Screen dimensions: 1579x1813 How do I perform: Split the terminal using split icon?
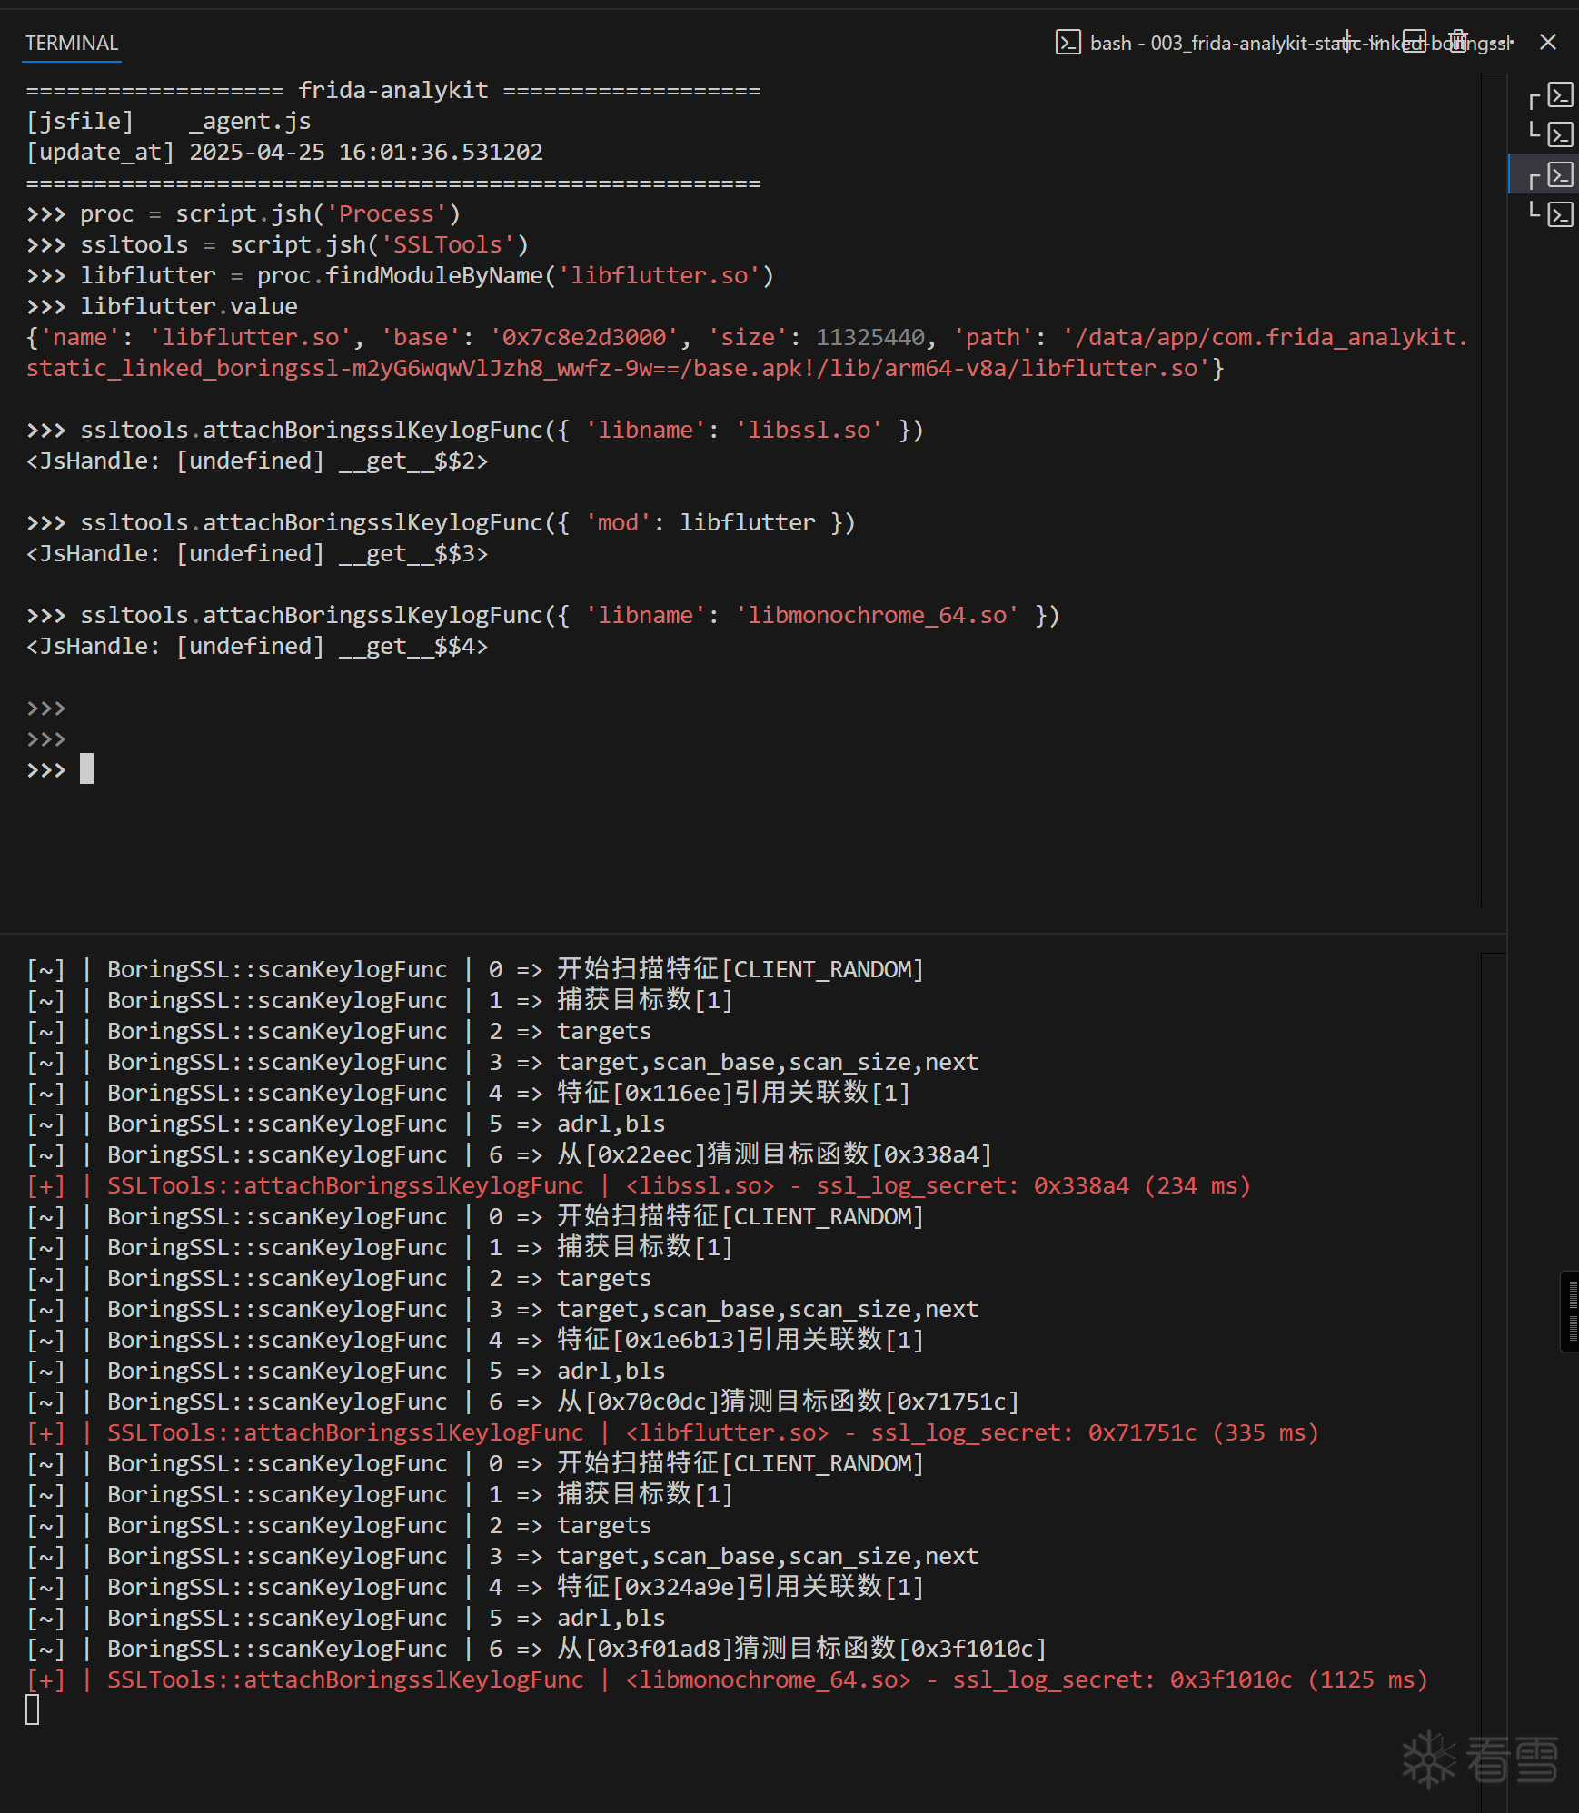(x=1414, y=42)
